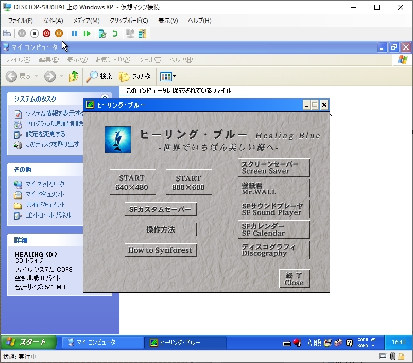
Task: Click the enhanced session monitor icon
Action: pyautogui.click(x=130, y=34)
